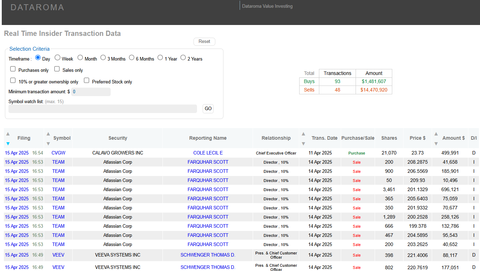Sort Symbol column ascending with up arrow
This screenshot has width=480, height=271.
[x=48, y=134]
